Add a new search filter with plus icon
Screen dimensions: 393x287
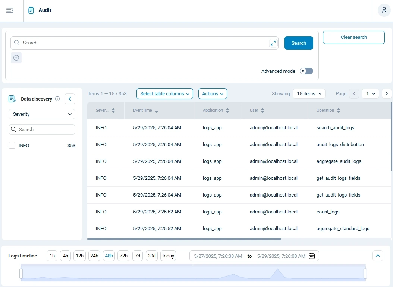16,58
